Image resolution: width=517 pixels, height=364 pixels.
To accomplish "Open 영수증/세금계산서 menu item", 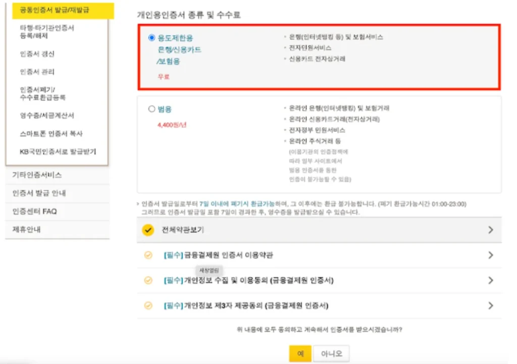I will pyautogui.click(x=47, y=115).
